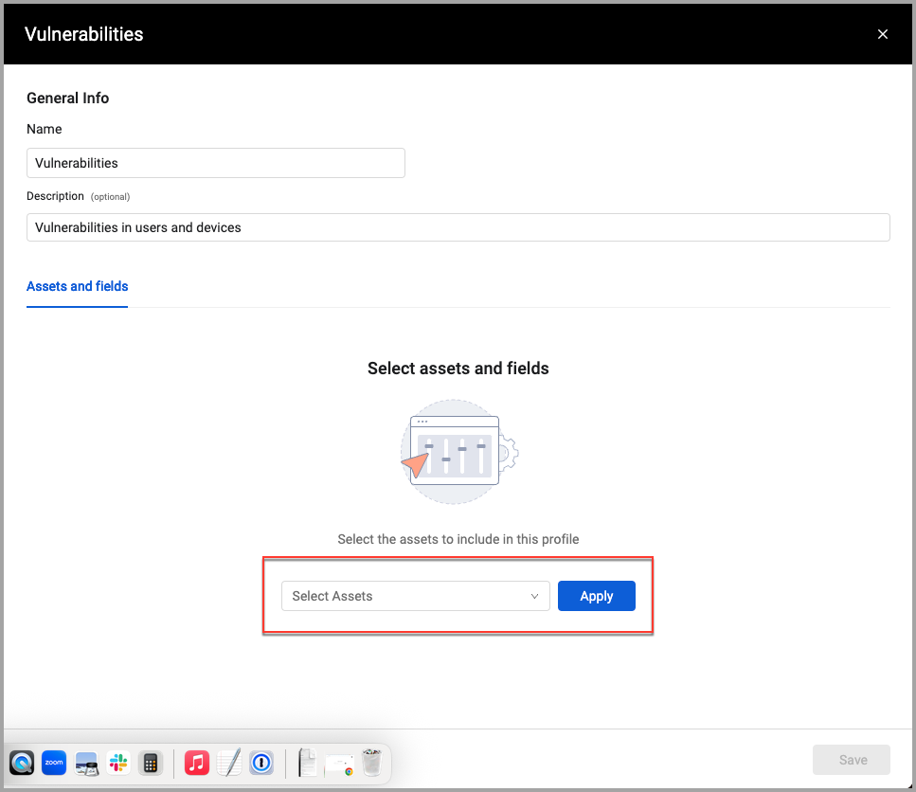Switch to Assets and fields tab
This screenshot has width=916, height=792.
coord(77,286)
